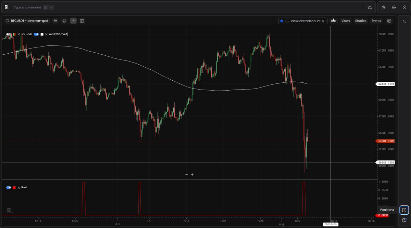411x228 pixels.
Task: Expand the Positions side panel
Action: click(404, 210)
